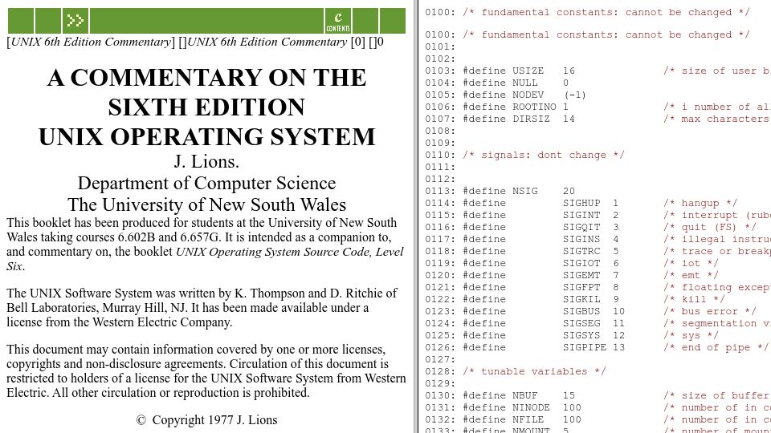Click line 0120 defining SIGEMT
This screenshot has height=433, width=771.
click(572, 275)
